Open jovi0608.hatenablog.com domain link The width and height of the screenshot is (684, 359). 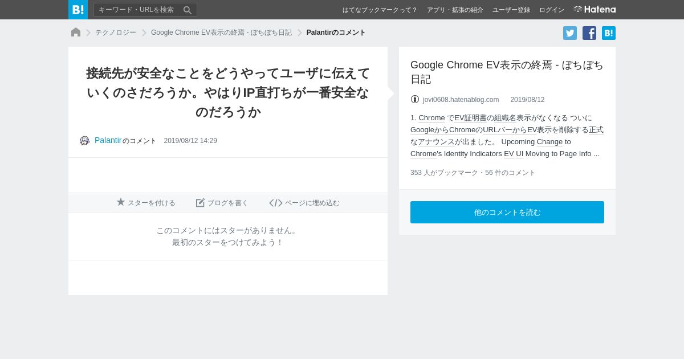pos(461,100)
